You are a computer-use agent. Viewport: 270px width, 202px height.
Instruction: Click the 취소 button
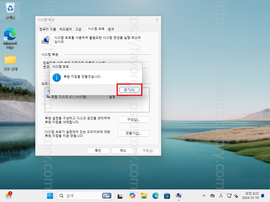(123, 150)
